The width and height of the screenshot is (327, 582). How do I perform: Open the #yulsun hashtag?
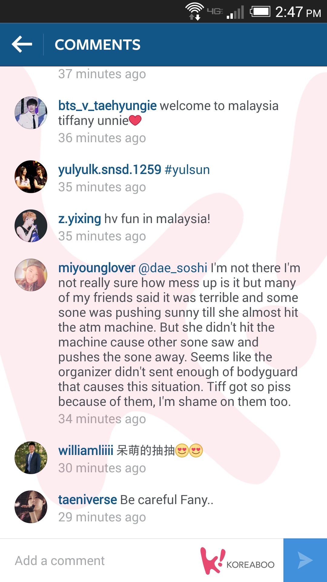pyautogui.click(x=187, y=170)
